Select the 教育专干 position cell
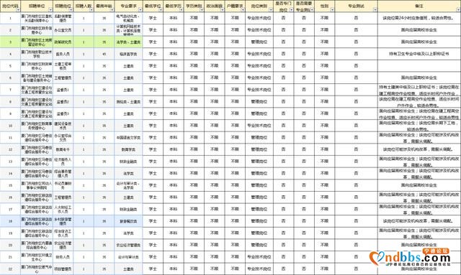461x275 pixels. point(63,149)
